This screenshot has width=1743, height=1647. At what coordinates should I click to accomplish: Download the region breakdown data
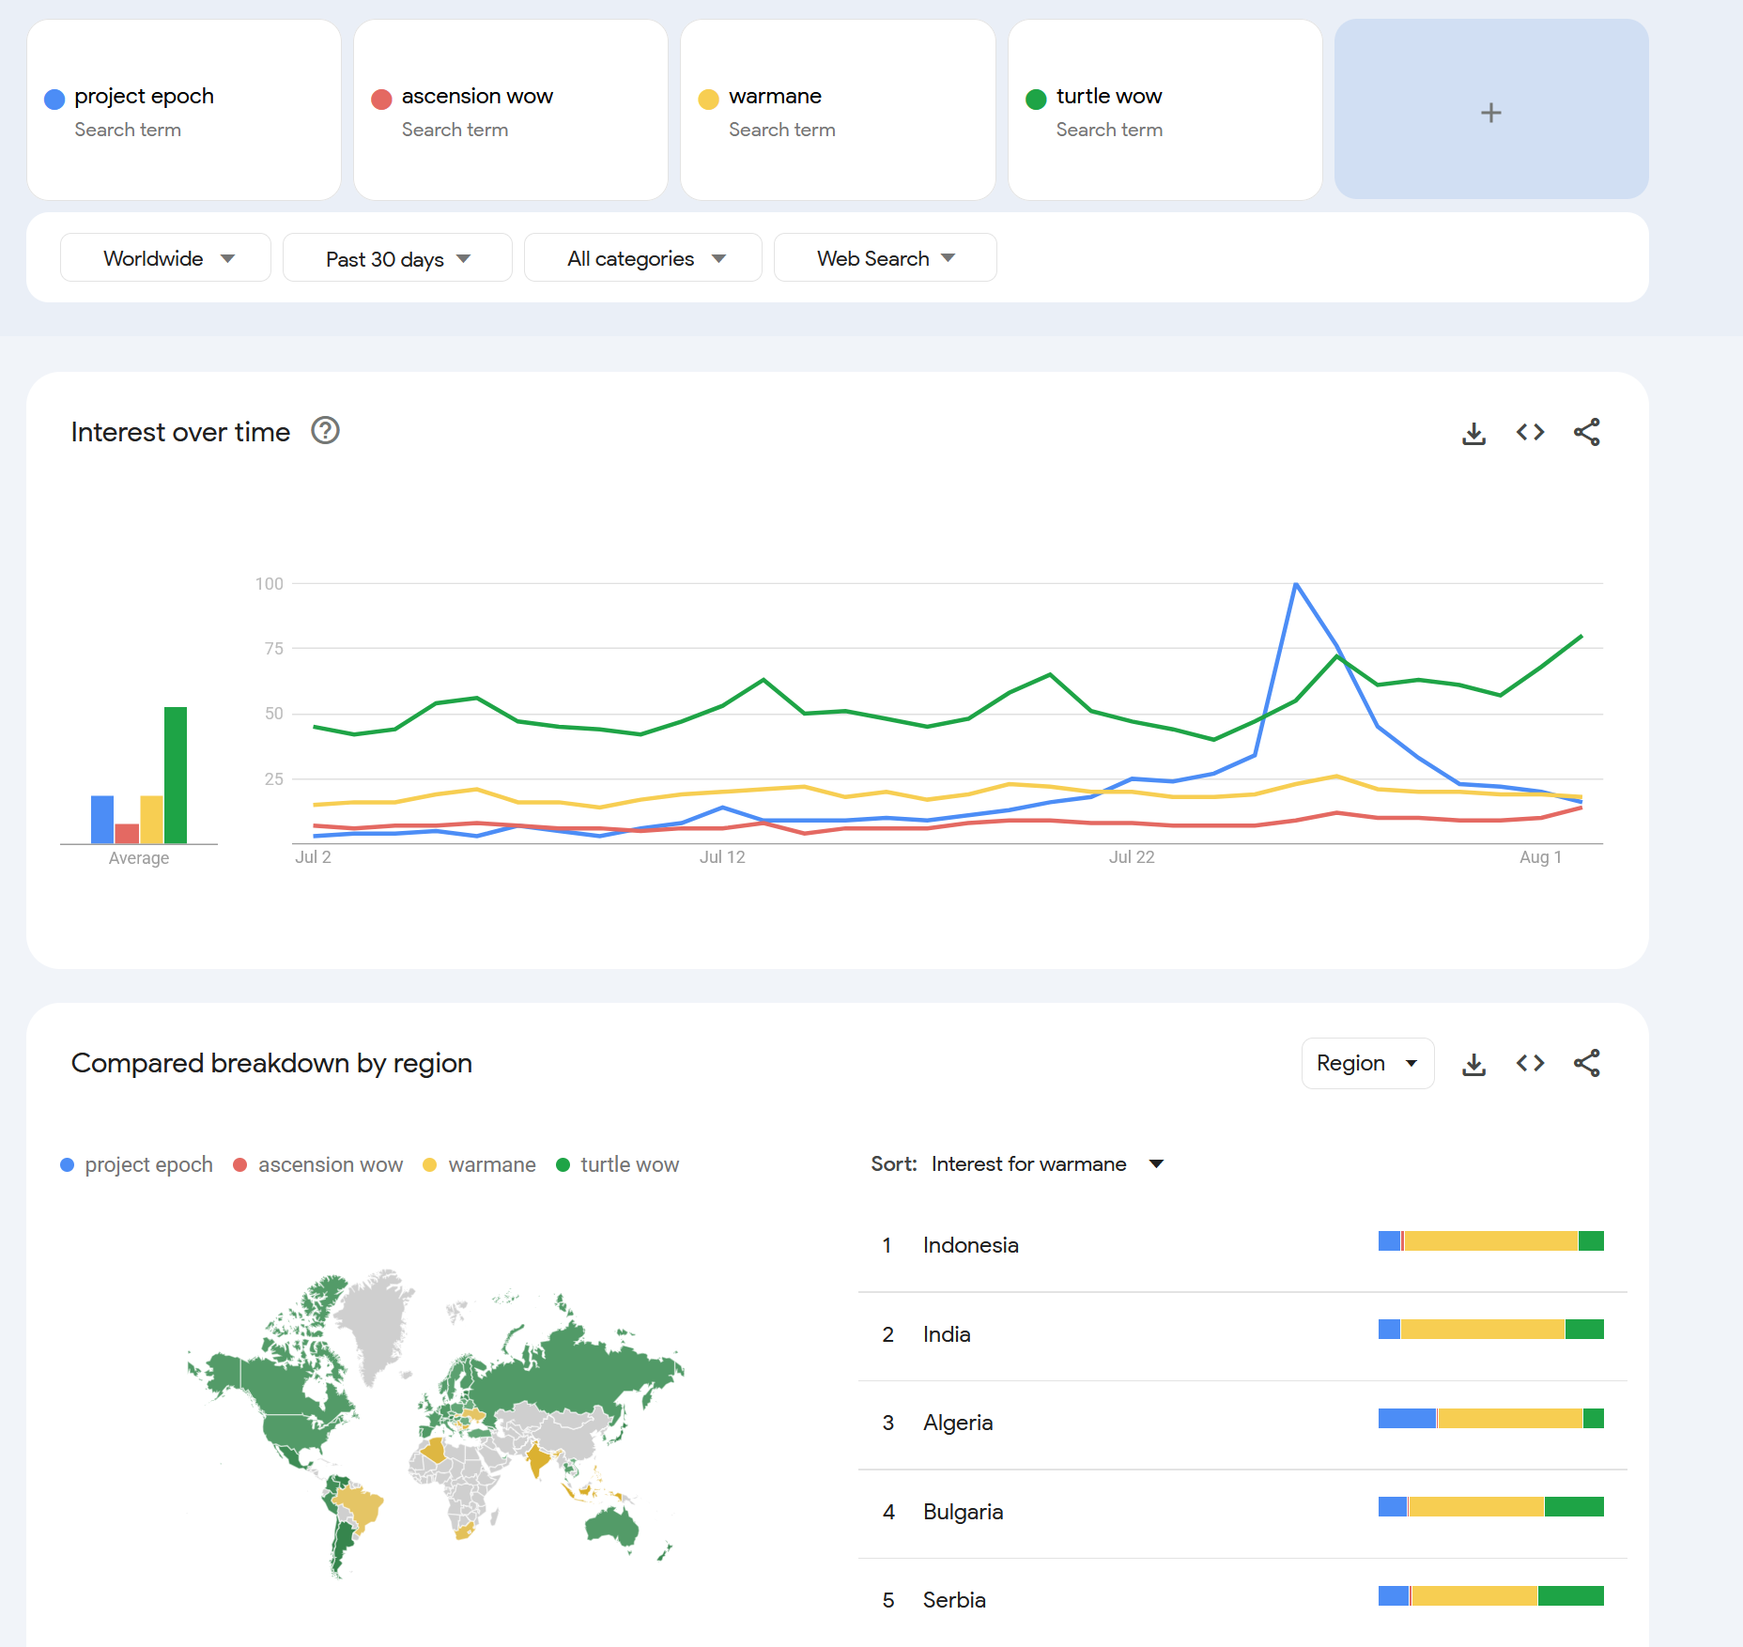[1473, 1063]
